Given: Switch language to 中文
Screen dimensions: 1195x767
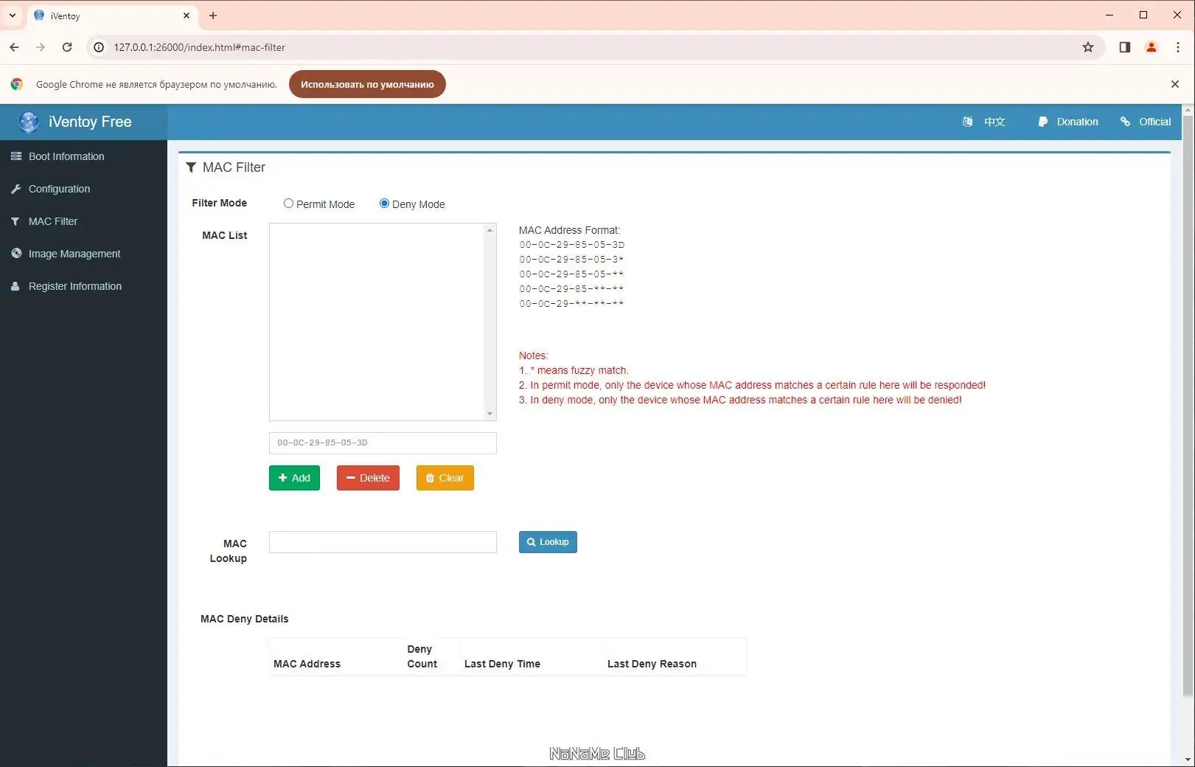Looking at the screenshot, I should 984,122.
